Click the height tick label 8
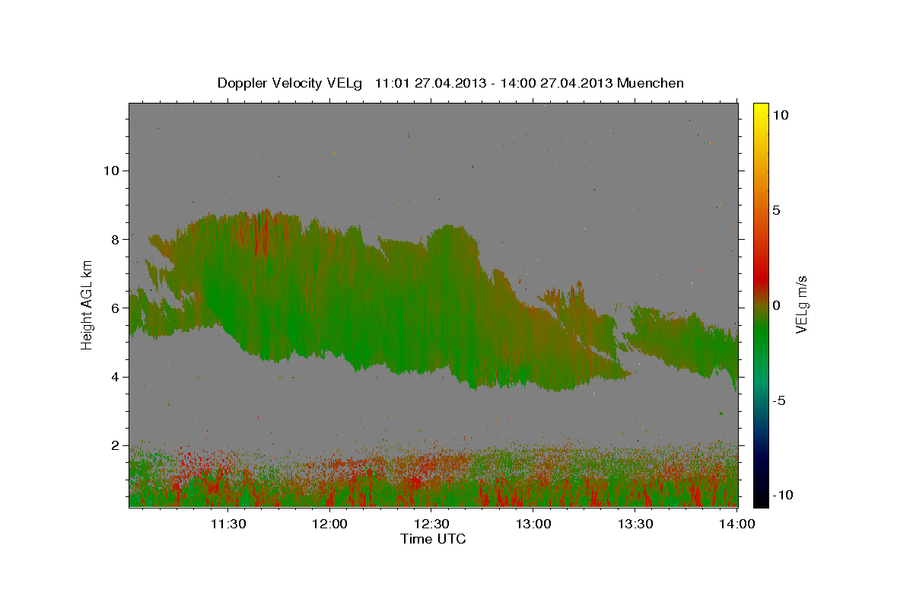 pos(116,239)
